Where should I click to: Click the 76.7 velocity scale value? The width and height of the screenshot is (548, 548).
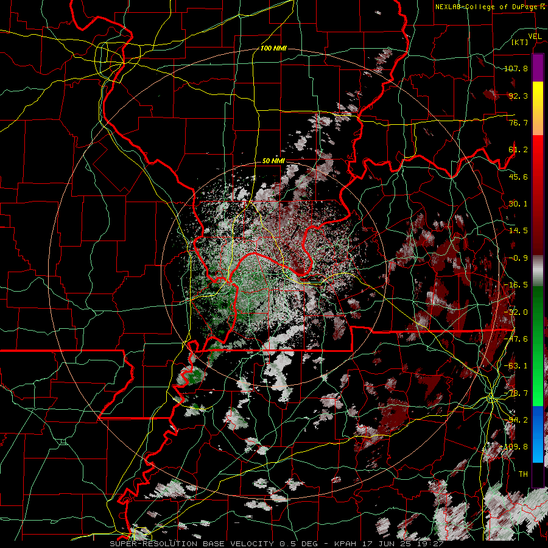[518, 122]
